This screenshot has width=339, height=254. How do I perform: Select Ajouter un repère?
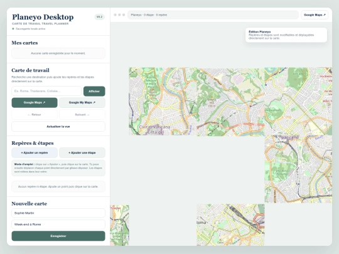tap(35, 152)
